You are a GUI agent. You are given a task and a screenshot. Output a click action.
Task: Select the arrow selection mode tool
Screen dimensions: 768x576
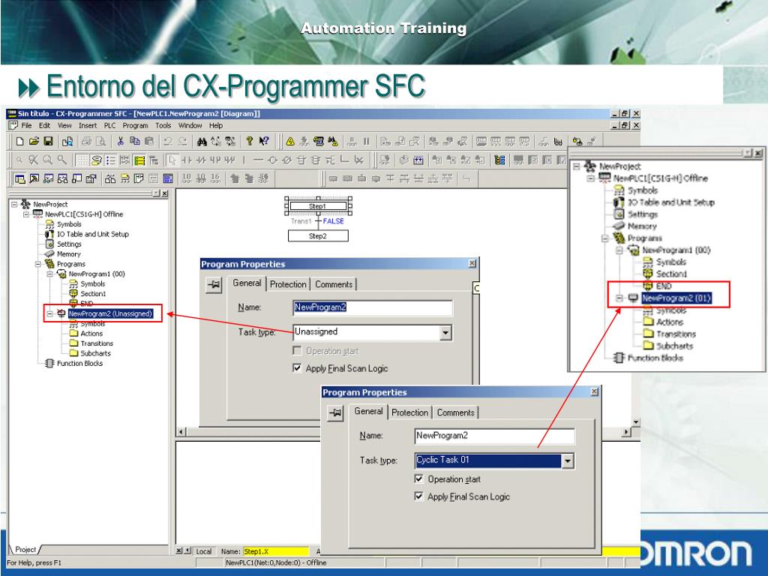point(172,160)
